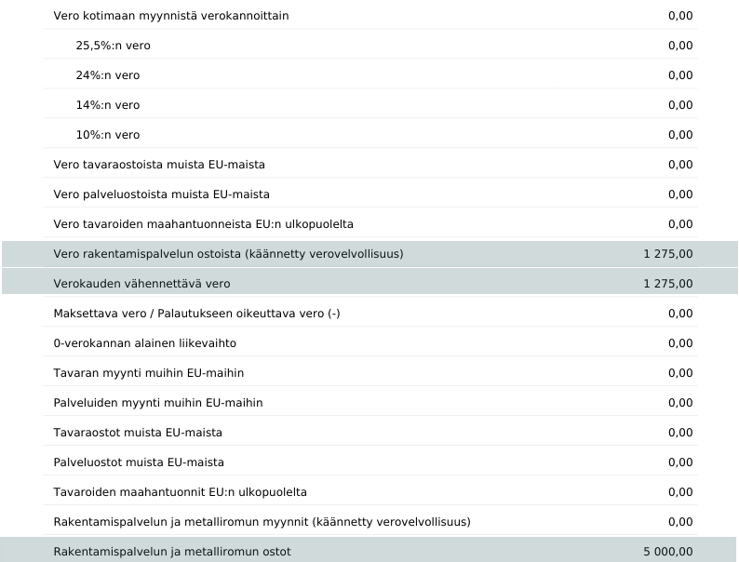Click the 14%:n vero row

coord(108,105)
